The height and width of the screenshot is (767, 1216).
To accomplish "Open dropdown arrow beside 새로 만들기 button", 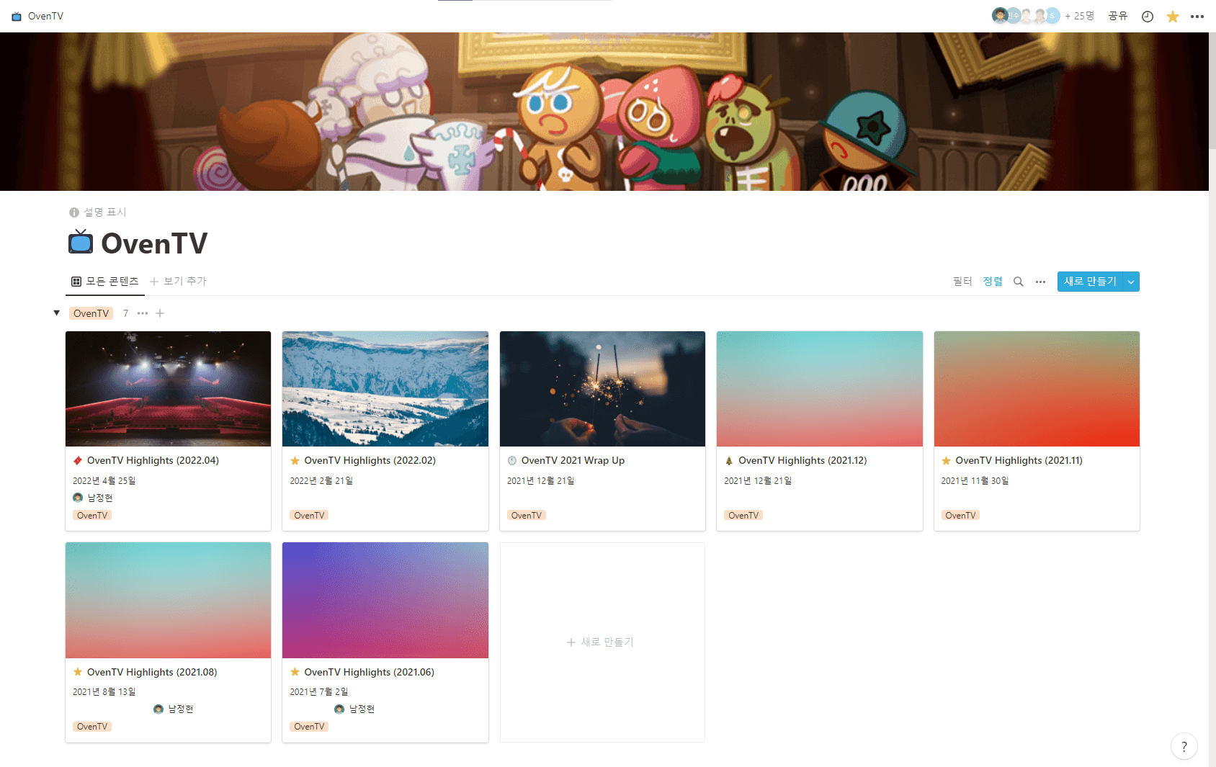I will coord(1131,282).
